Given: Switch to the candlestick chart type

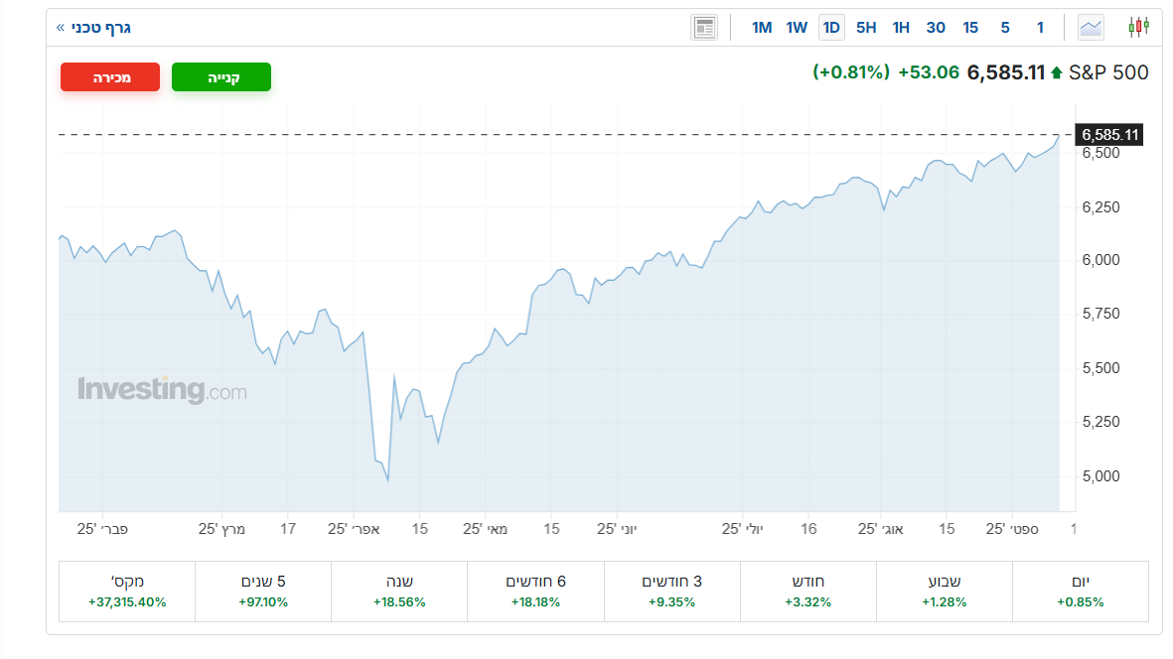Looking at the screenshot, I should [x=1138, y=27].
